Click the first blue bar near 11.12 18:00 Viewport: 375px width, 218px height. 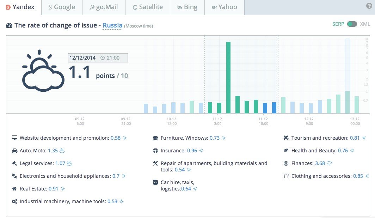265,108
